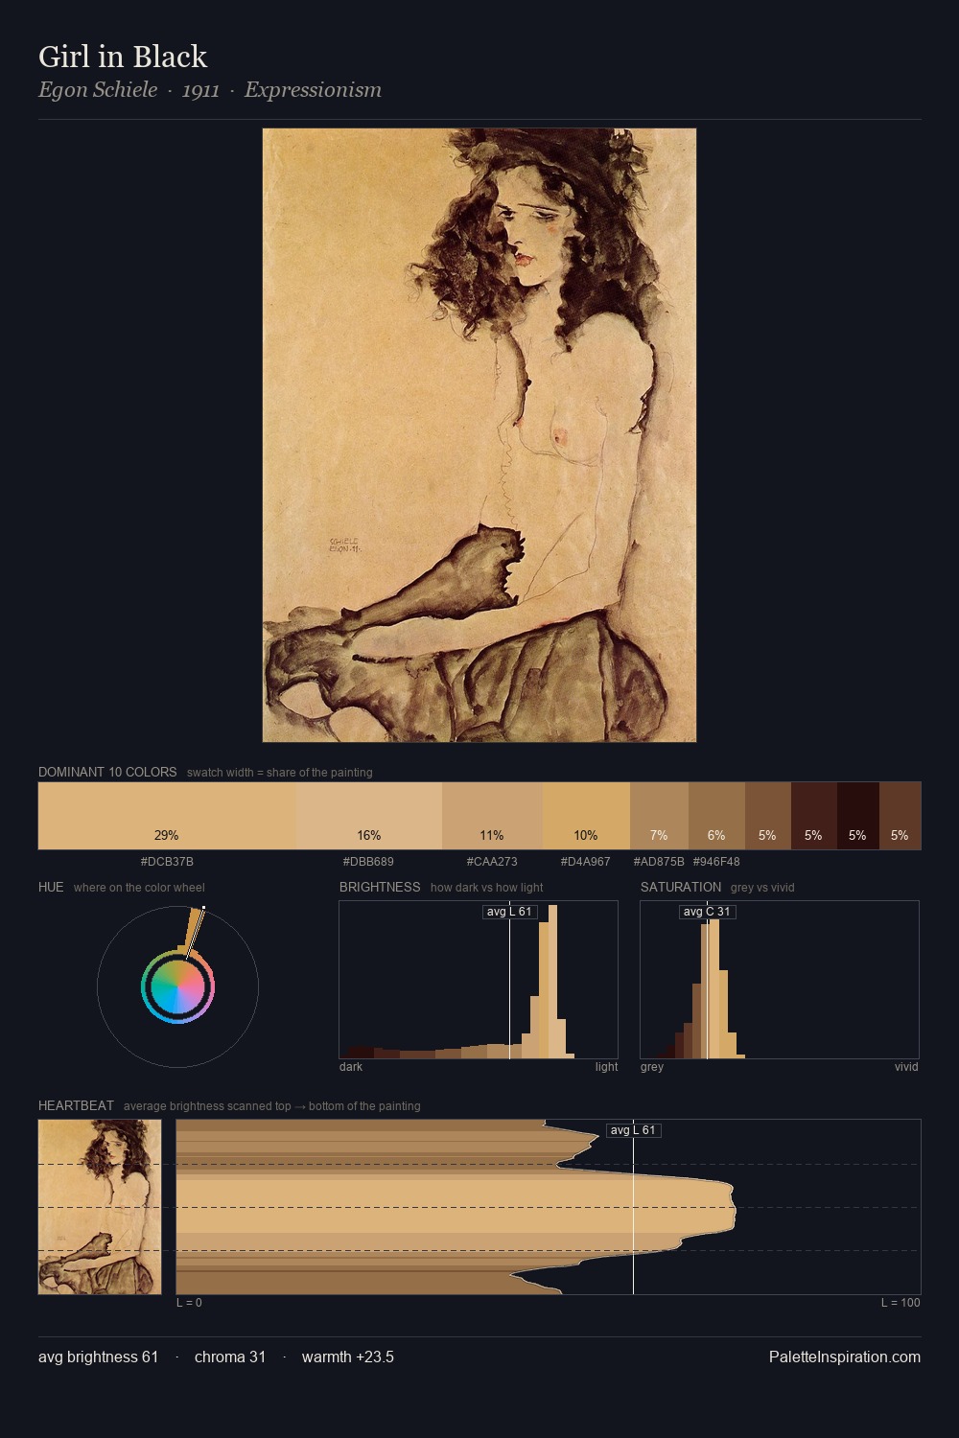Select the darkest near-black 5% swatch
This screenshot has height=1438, width=959.
[x=857, y=816]
